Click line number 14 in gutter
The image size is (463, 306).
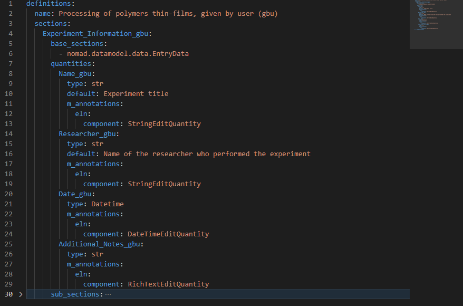click(x=8, y=134)
